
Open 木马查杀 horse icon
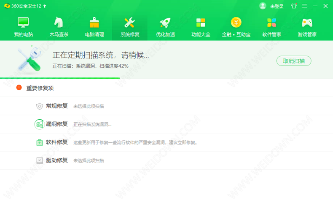(x=59, y=22)
